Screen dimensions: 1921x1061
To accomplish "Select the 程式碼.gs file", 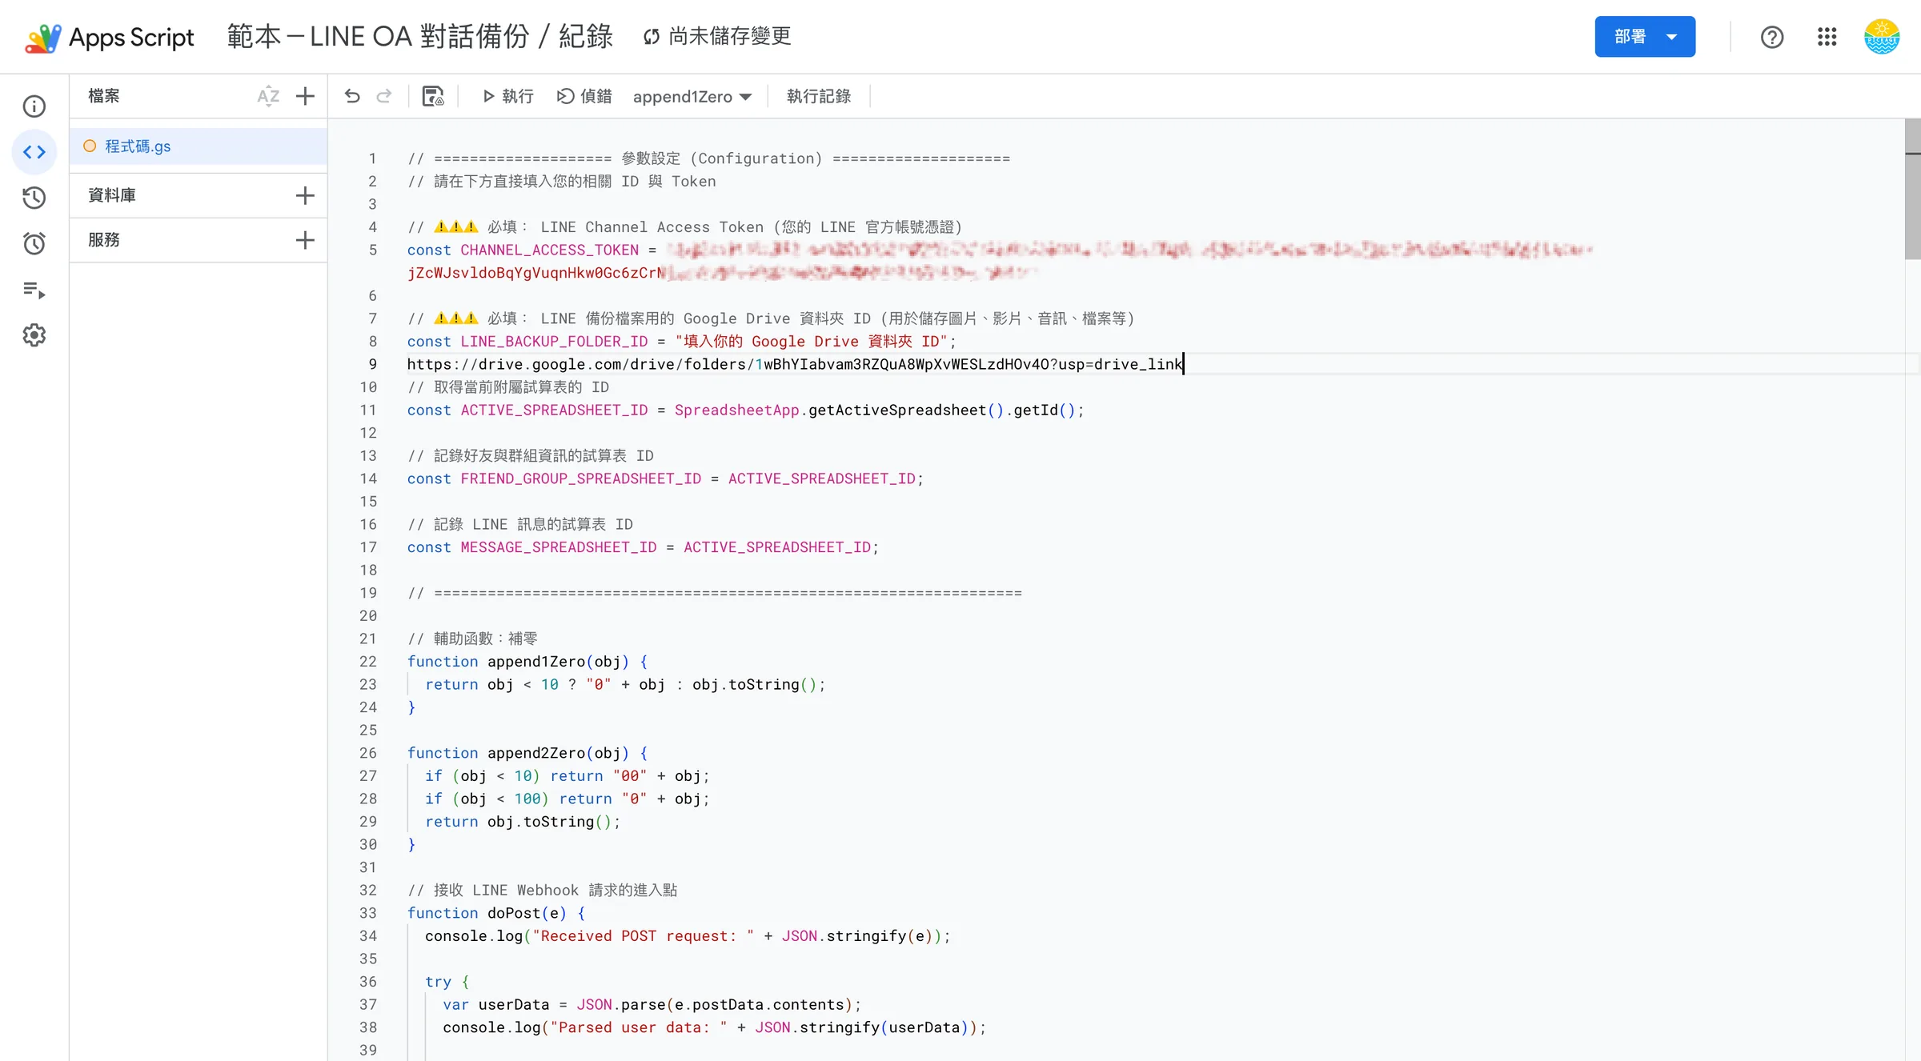I will tap(199, 146).
